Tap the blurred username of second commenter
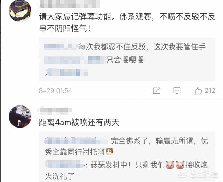The width and height of the screenshot is (223, 182). [55, 111]
